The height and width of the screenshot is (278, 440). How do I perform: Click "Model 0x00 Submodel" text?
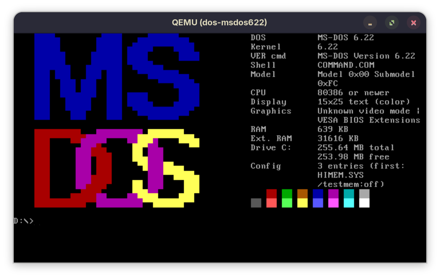[366, 74]
